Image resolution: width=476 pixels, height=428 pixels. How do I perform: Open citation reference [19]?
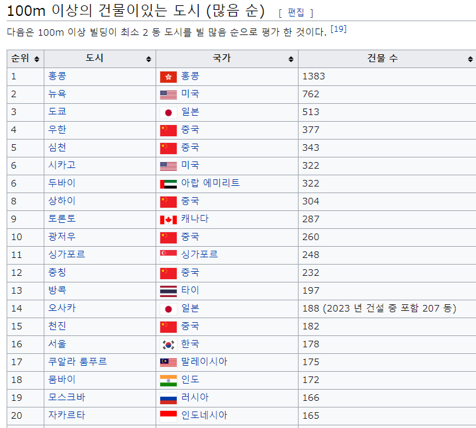[x=338, y=29]
